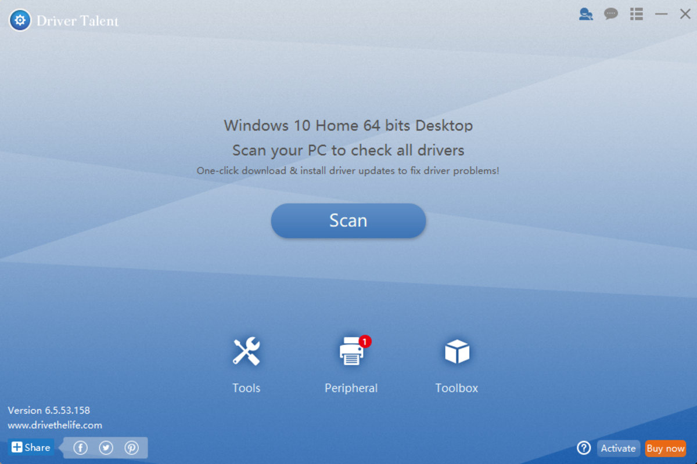Open the feedback chat icon
The width and height of the screenshot is (697, 464).
point(611,14)
